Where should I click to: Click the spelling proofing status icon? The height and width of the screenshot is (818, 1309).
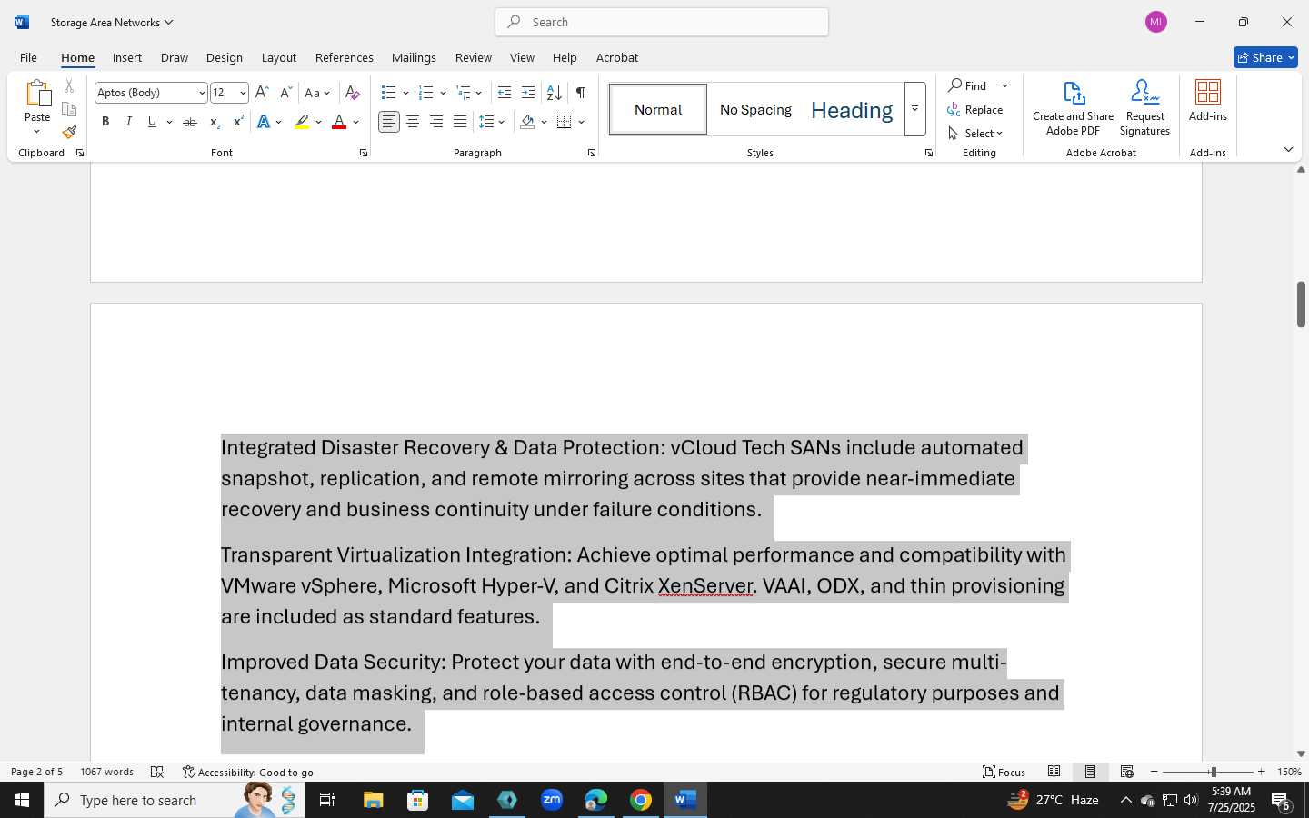157,772
